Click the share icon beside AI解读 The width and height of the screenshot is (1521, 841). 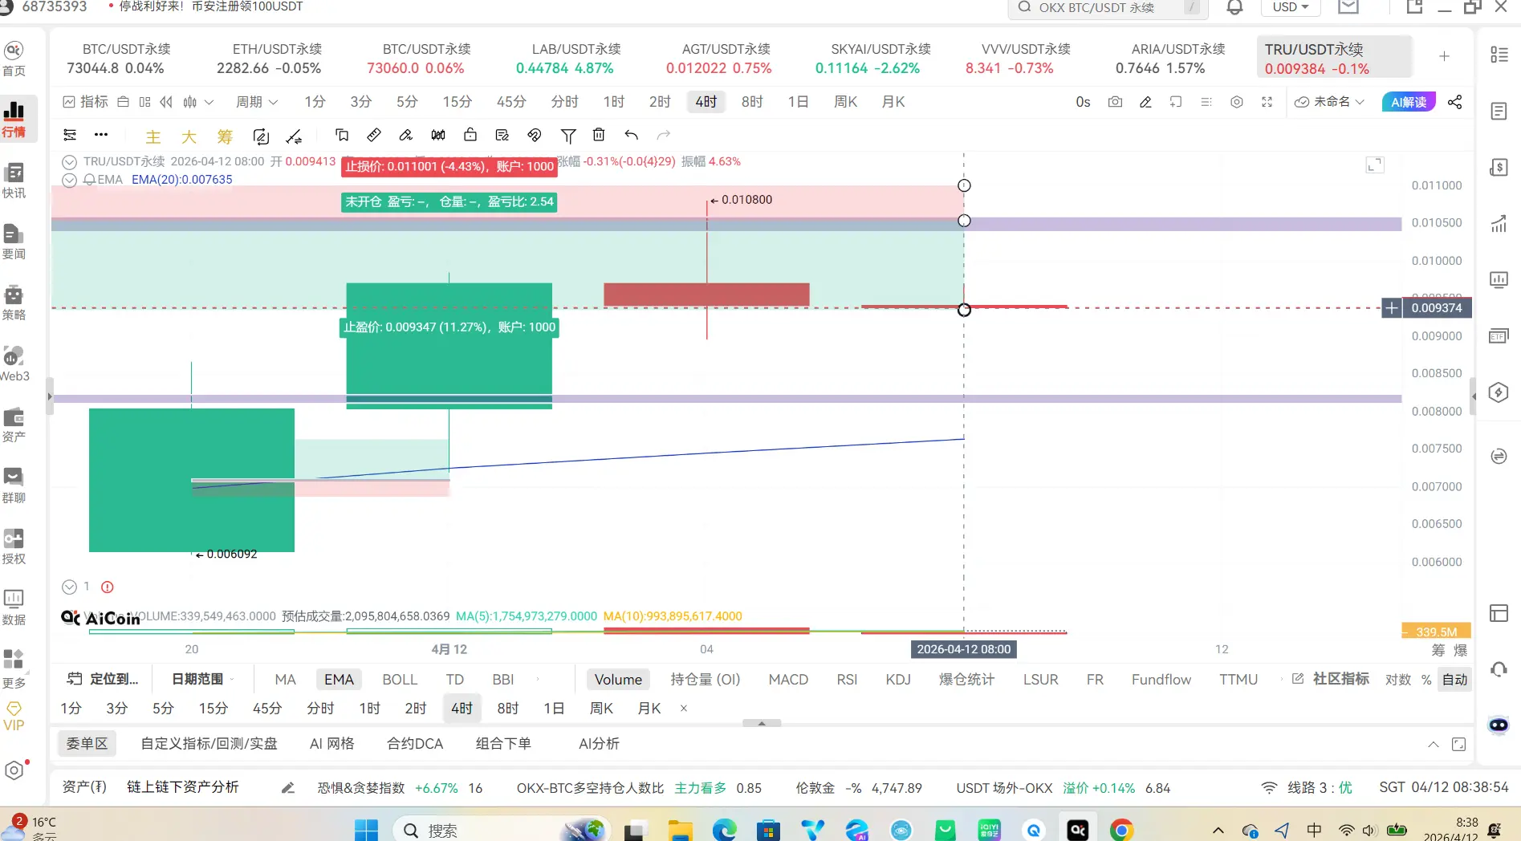[1454, 102]
